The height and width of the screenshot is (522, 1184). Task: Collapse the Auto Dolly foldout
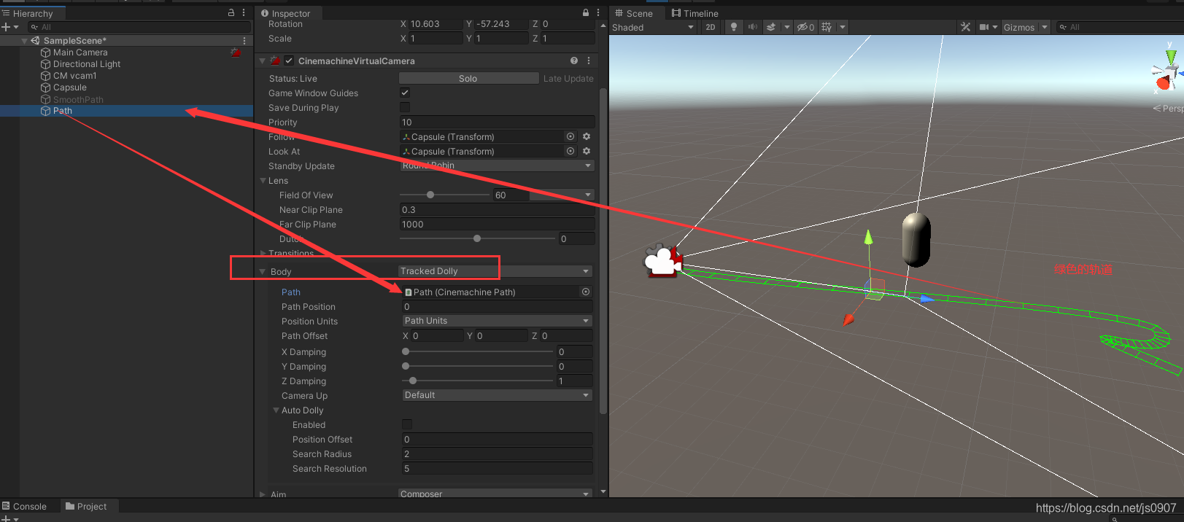276,410
